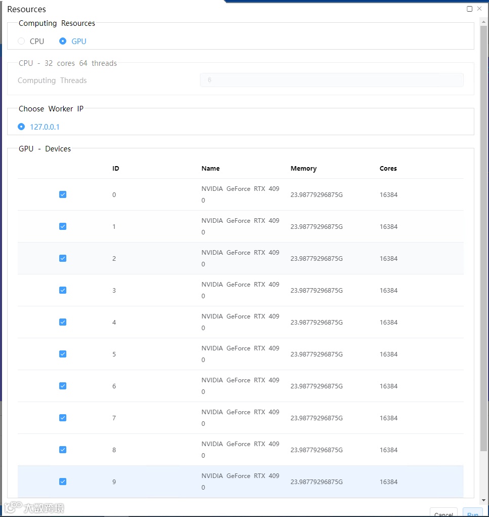Click cores value 16384 in row 3
Screen dimensions: 489x517
388,291
